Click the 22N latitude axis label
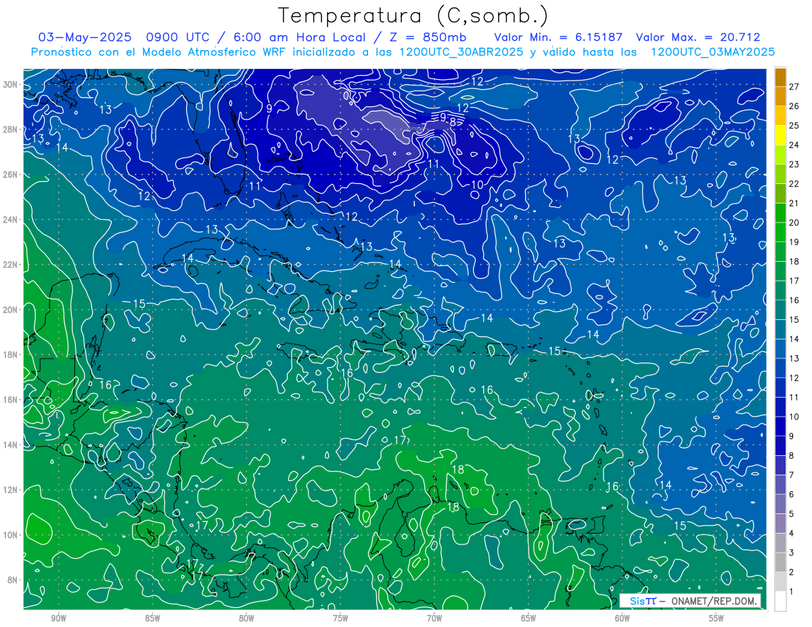 11,264
